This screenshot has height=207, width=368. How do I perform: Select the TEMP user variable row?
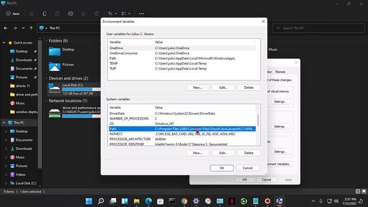[x=182, y=64]
